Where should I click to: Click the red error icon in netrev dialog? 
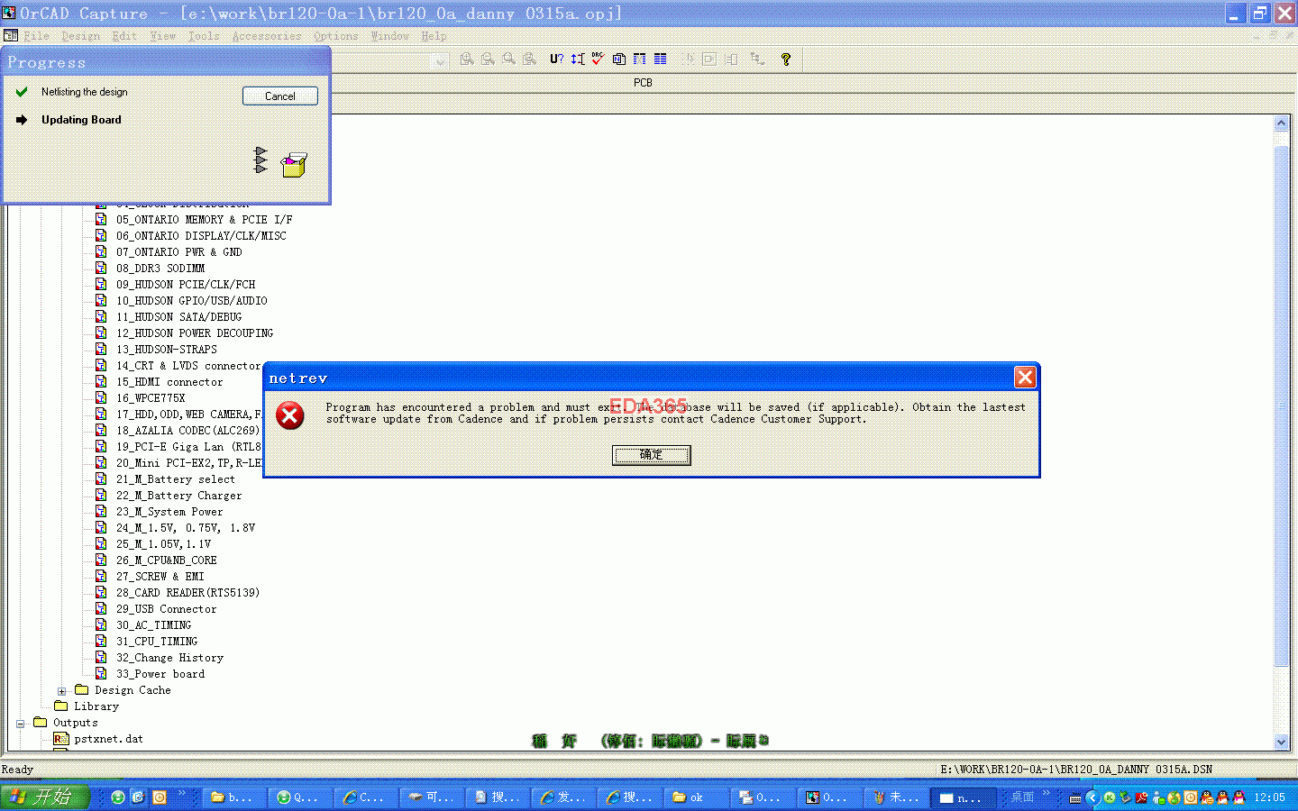(x=290, y=415)
